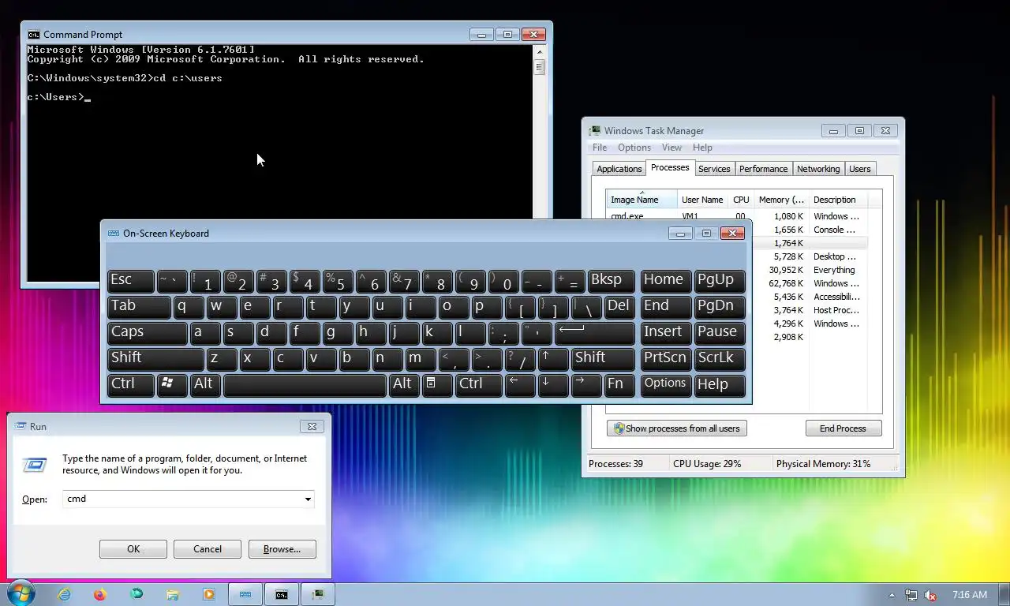The image size is (1010, 606).
Task: Sort by Memory column header
Action: click(x=781, y=200)
